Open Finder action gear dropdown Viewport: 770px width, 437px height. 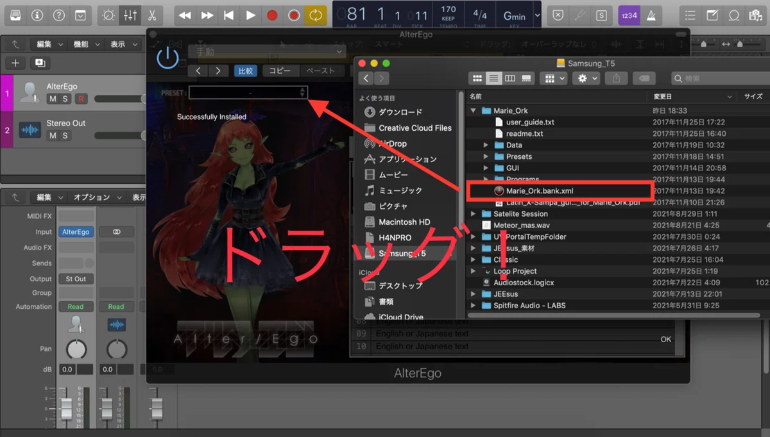[x=586, y=78]
